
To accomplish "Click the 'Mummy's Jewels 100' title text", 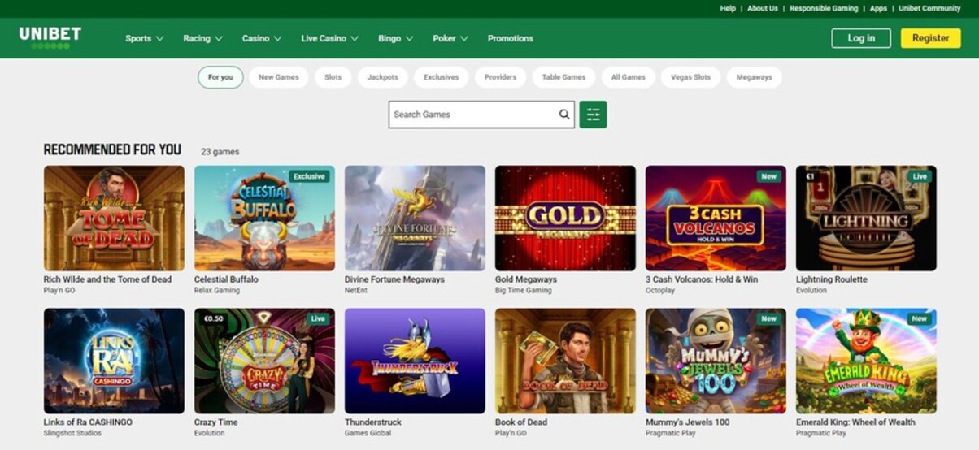I will (688, 422).
